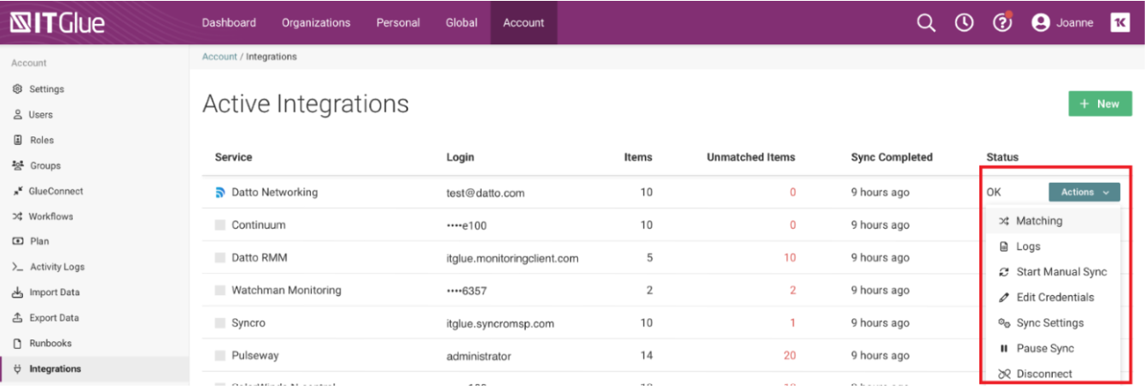Choose Sync Settings menu item
The image size is (1145, 389).
point(1052,323)
